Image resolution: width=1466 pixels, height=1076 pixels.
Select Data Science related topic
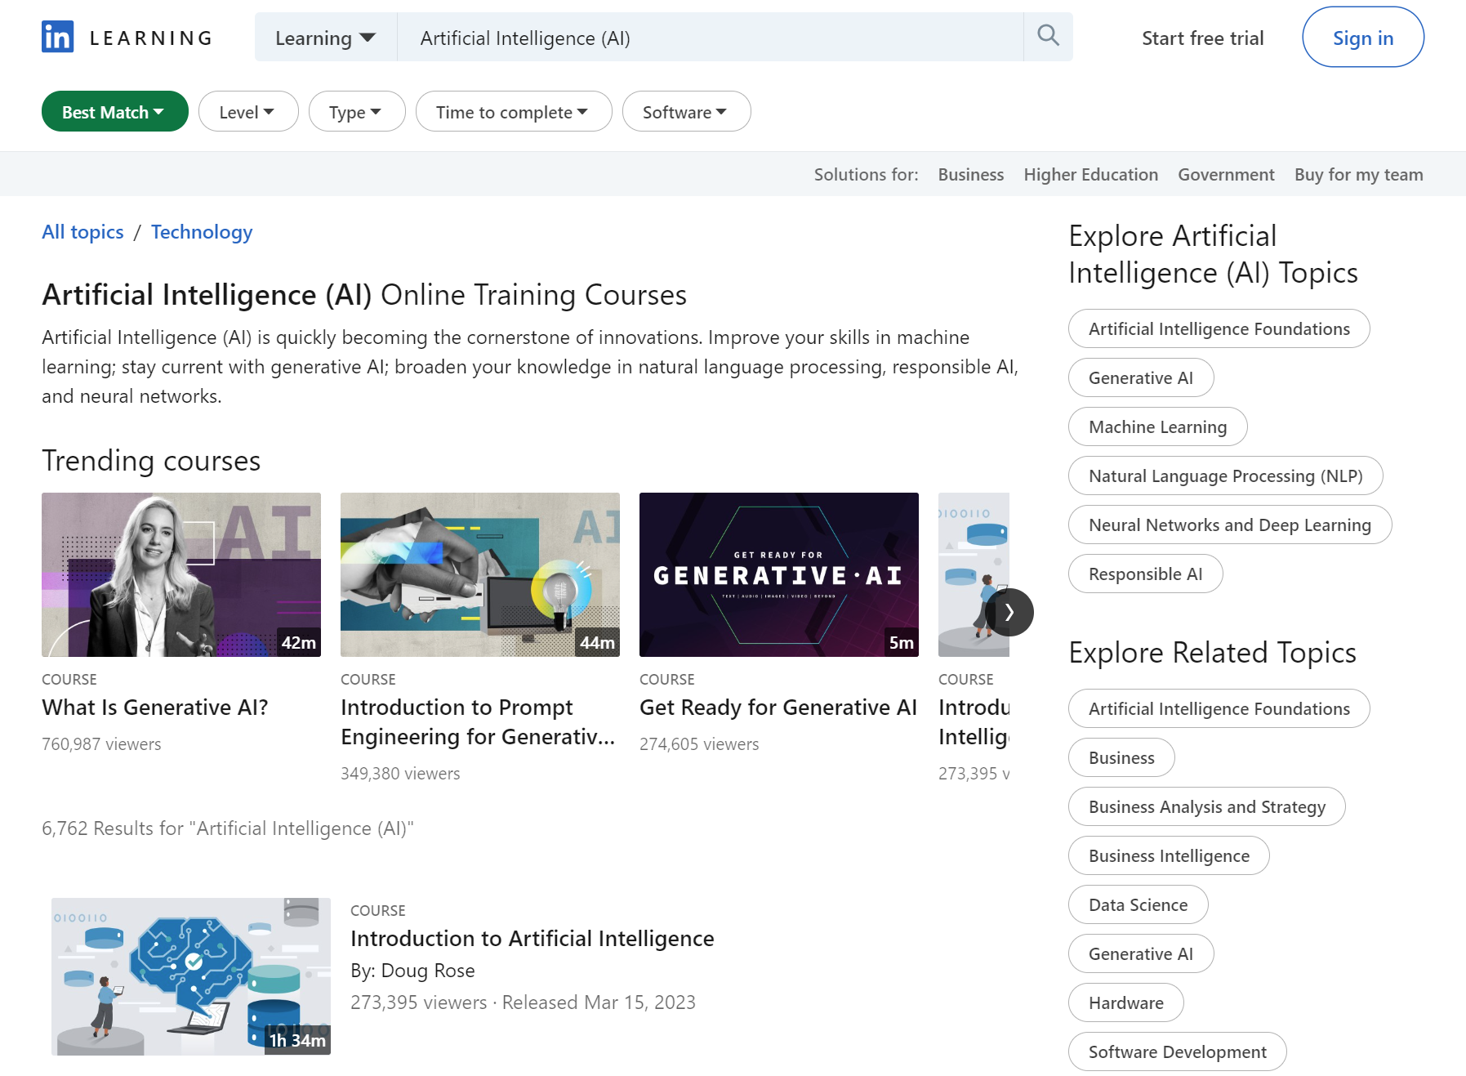[1138, 904]
